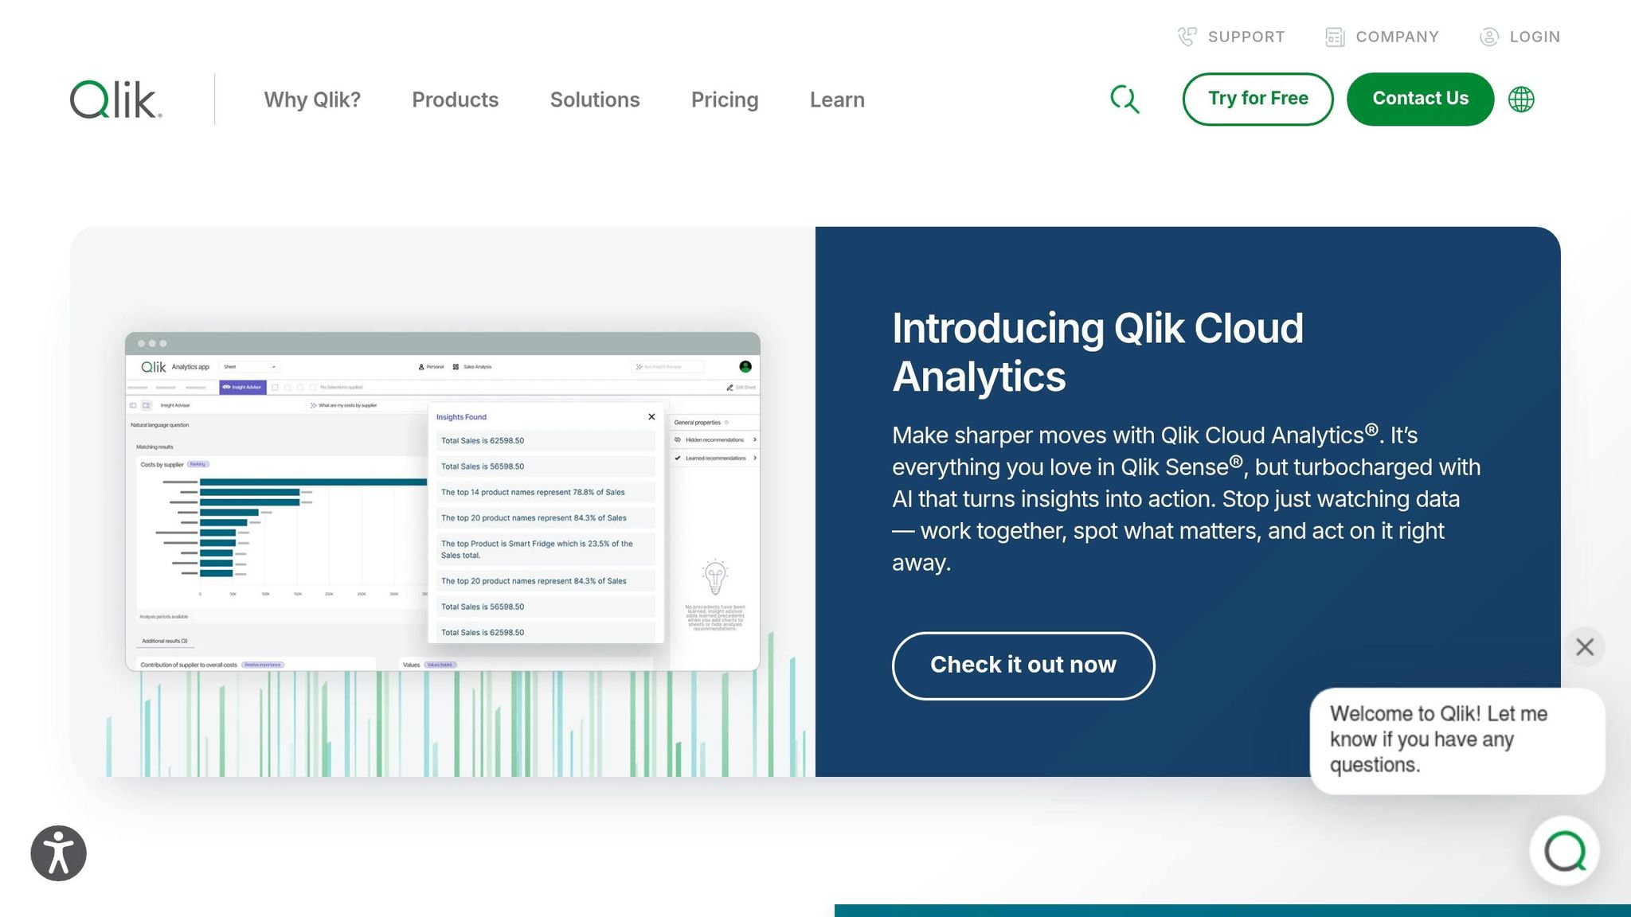Screen dimensions: 1631x917
Task: Open the LOGIN link
Action: tap(1535, 37)
